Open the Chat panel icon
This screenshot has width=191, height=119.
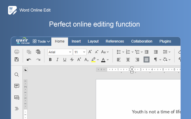(x=17, y=97)
